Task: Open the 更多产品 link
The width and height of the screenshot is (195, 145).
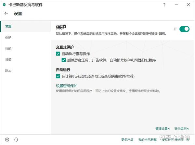Action: coord(127,140)
